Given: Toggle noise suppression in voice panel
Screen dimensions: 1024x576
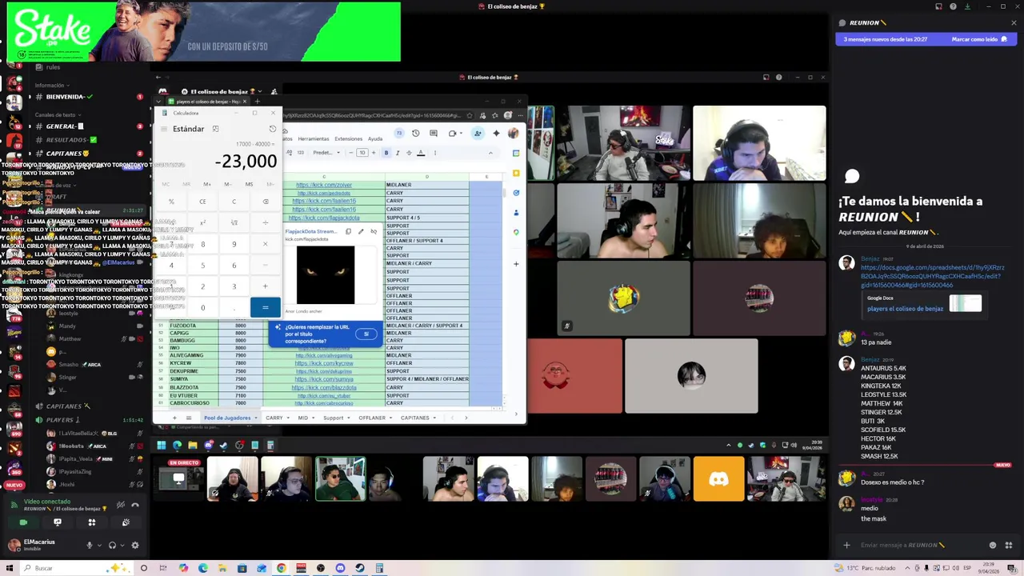Looking at the screenshot, I should (121, 505).
